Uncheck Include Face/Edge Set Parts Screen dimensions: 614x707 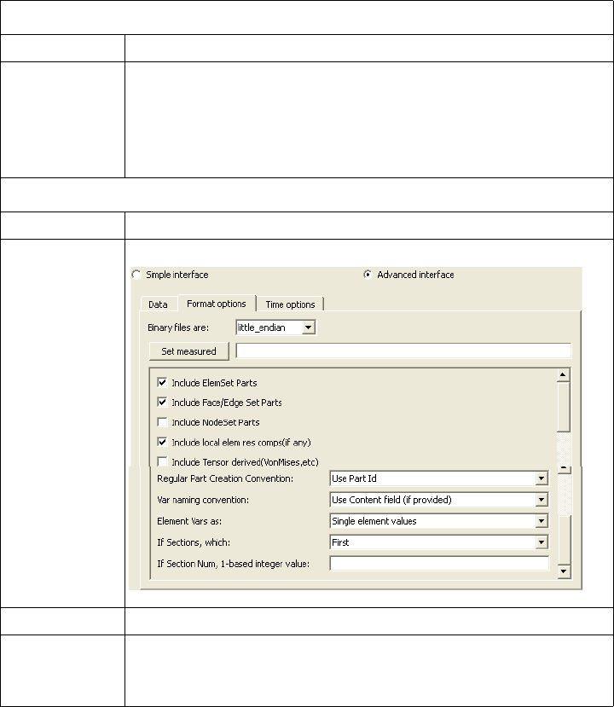(162, 402)
